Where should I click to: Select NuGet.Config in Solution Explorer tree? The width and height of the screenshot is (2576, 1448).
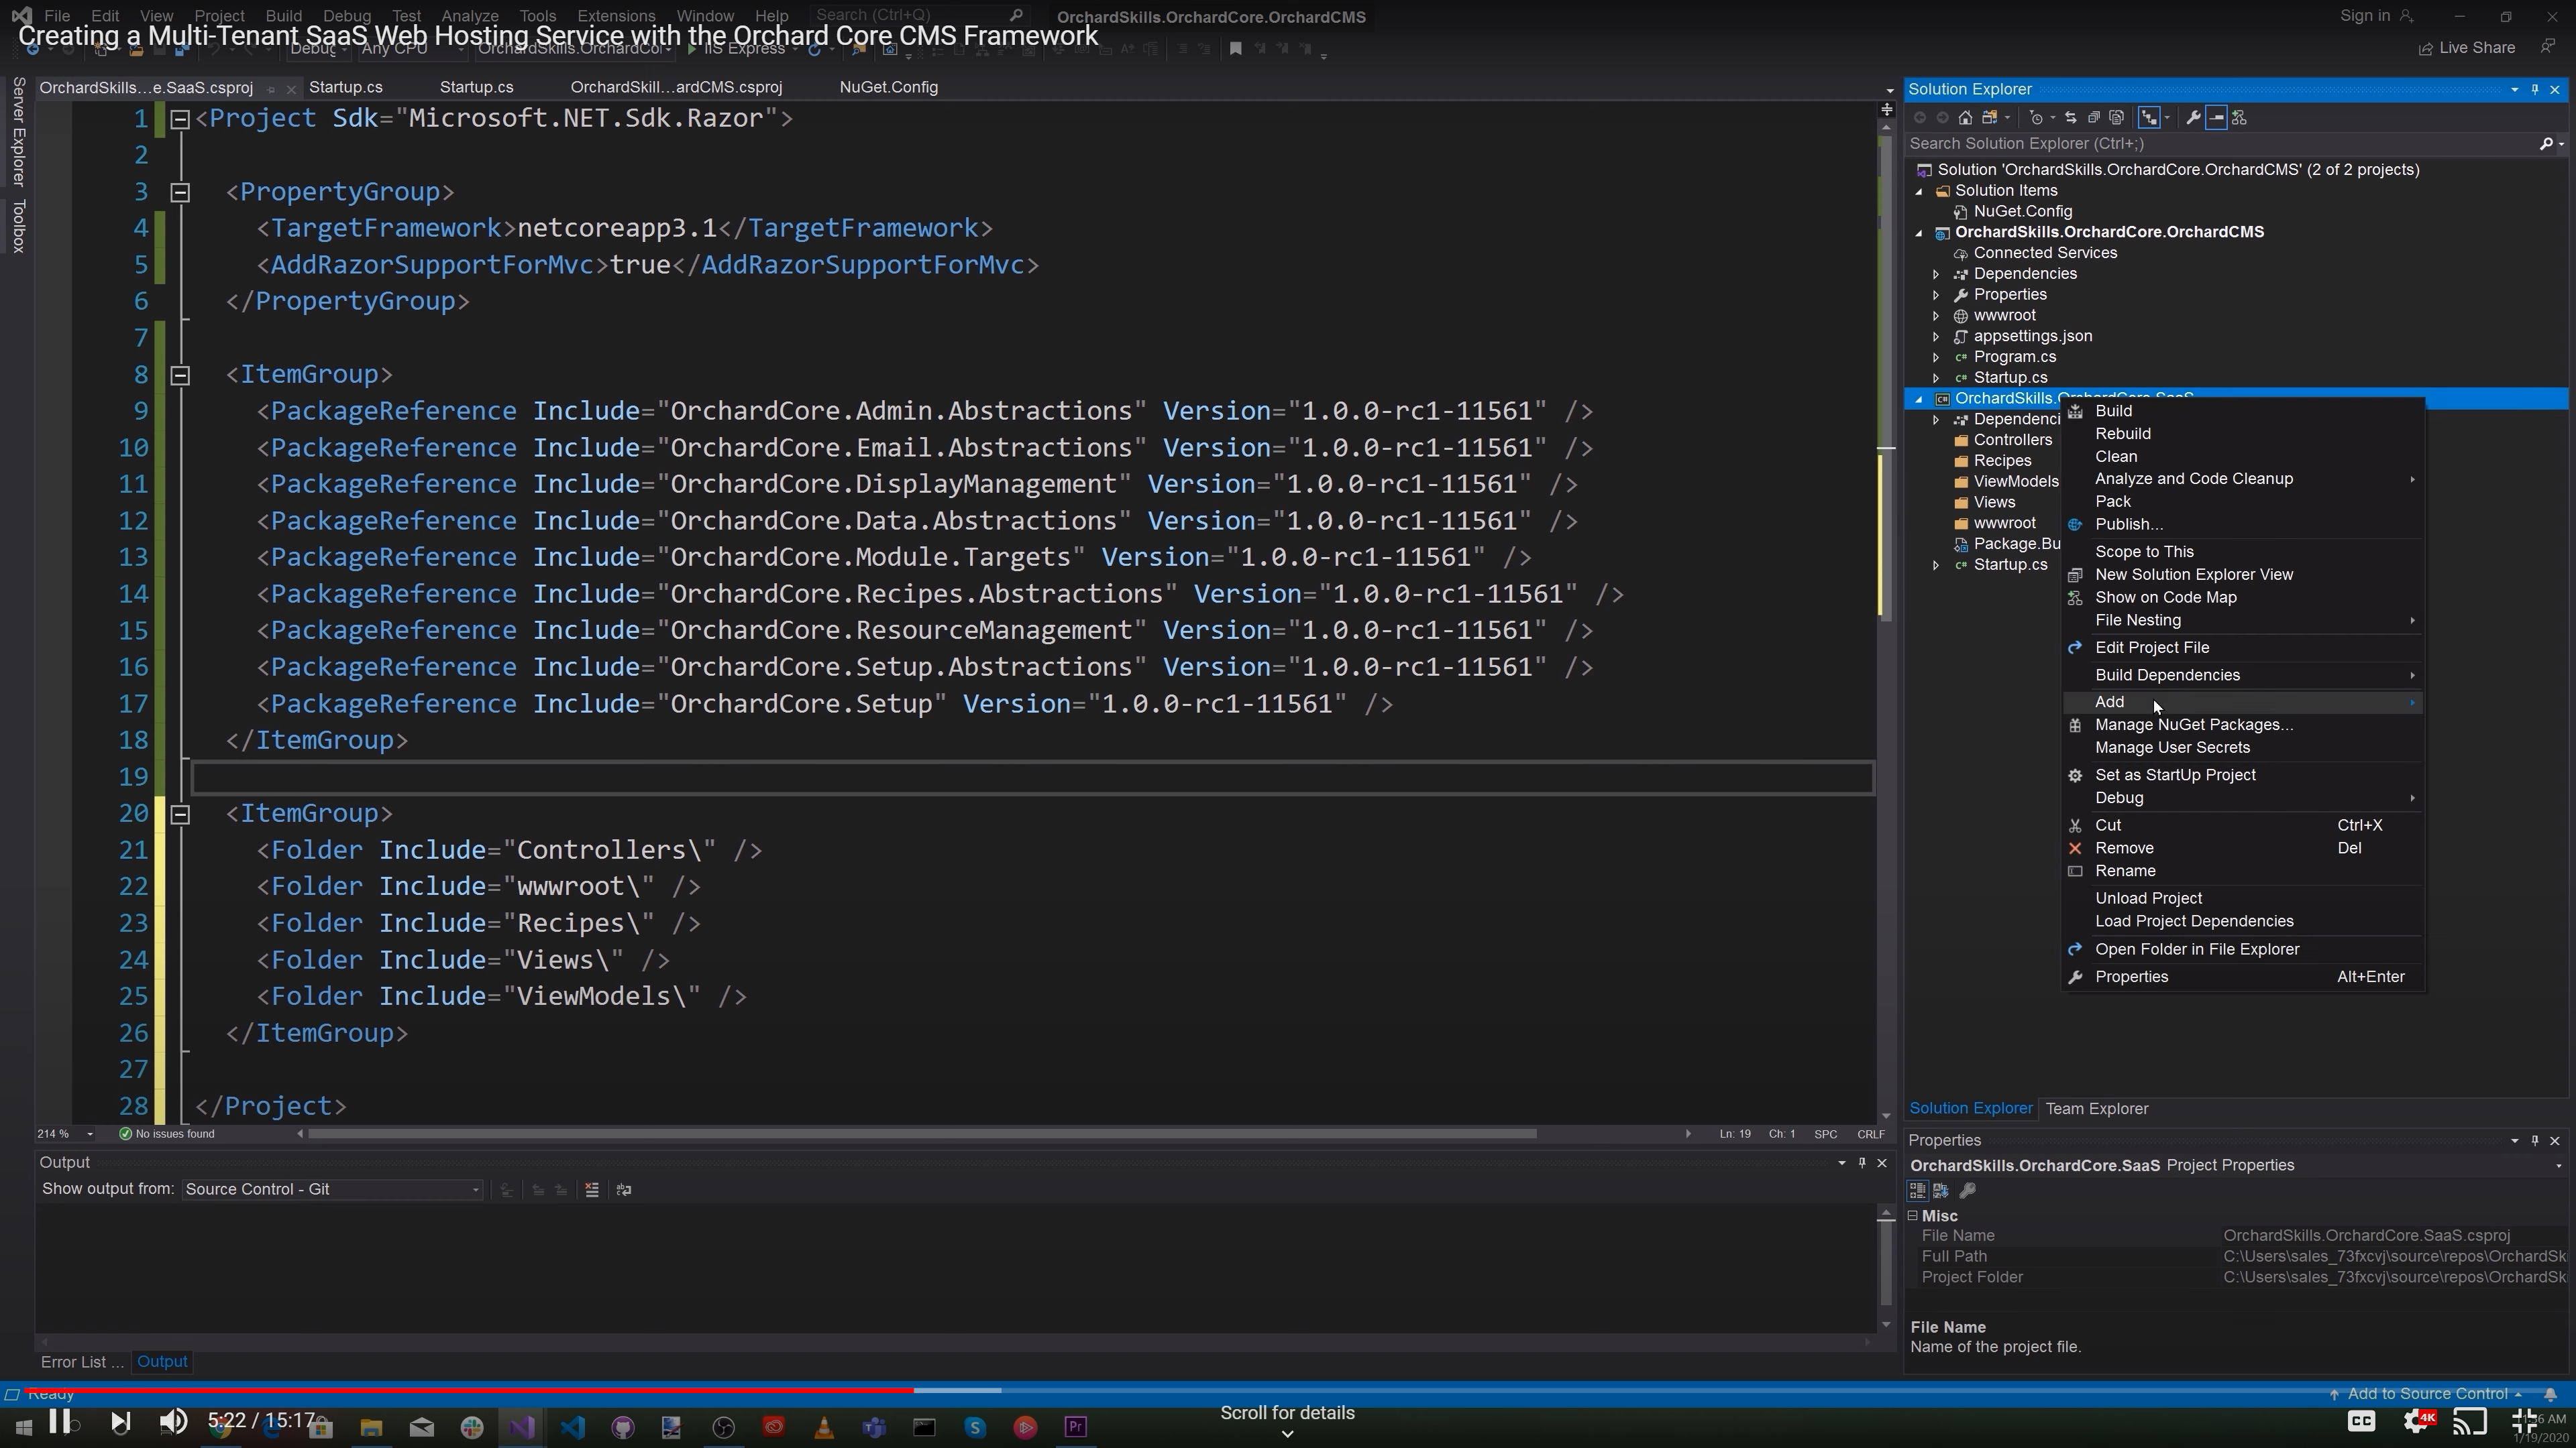[x=2022, y=212]
